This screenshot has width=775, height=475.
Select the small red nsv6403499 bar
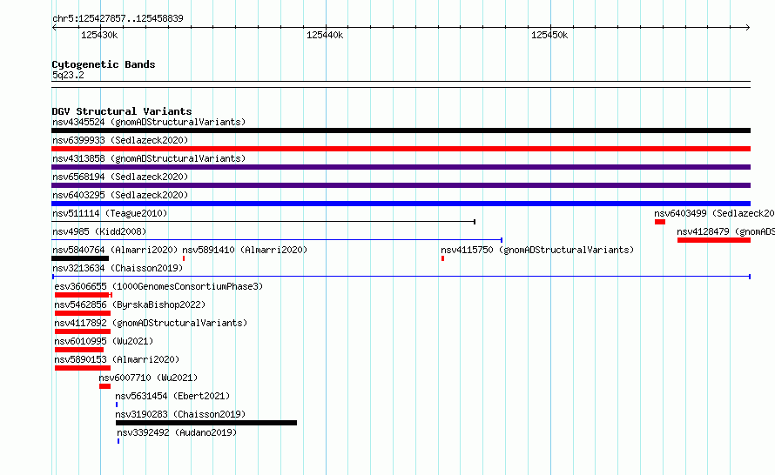click(x=660, y=222)
